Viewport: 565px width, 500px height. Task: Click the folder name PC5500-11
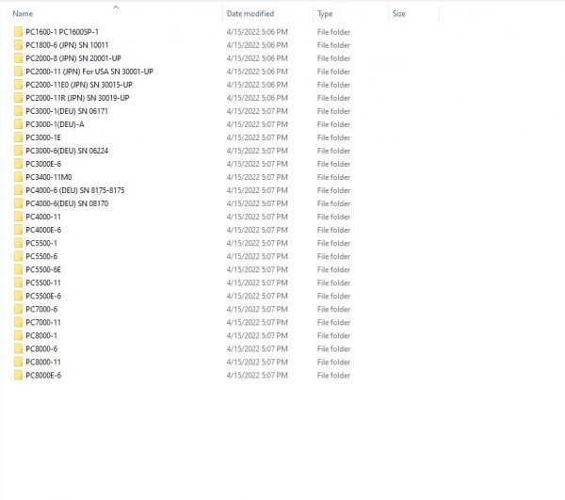click(x=43, y=282)
